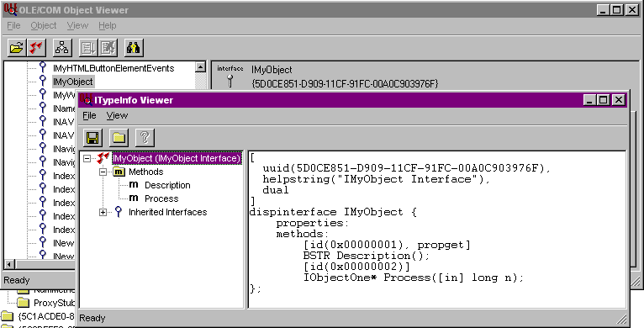Viewport: 644px width, 328px height.
Task: Click the folder icon beside {5C1ACDE0-8 entry
Action: click(x=8, y=316)
